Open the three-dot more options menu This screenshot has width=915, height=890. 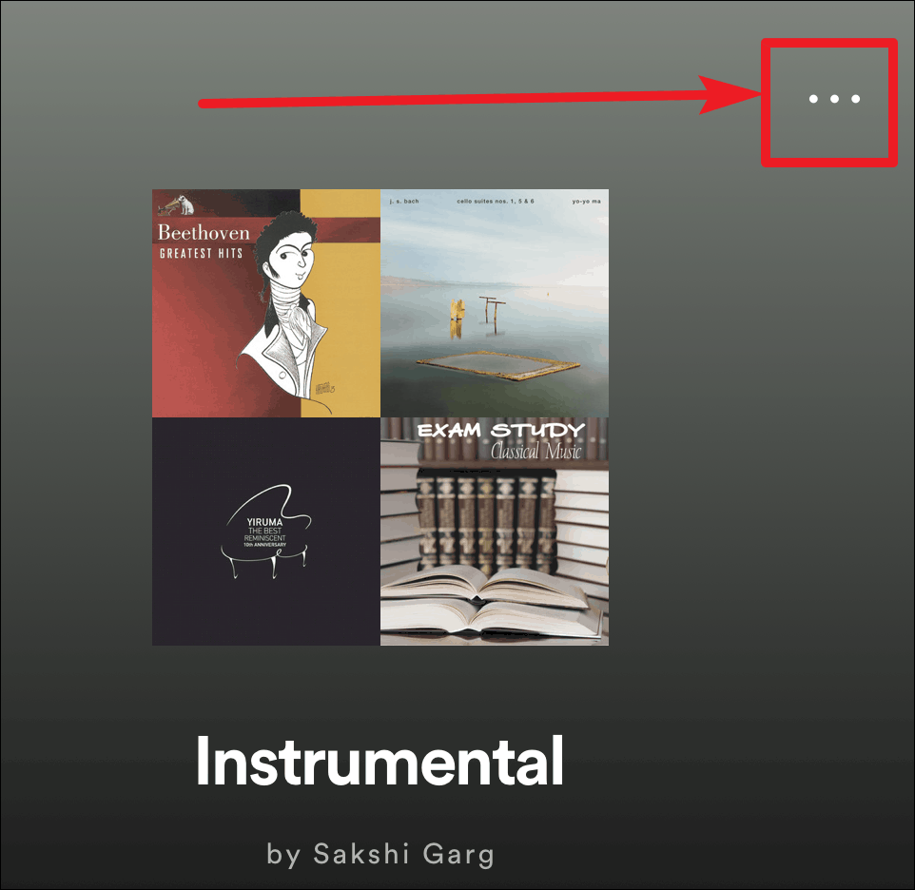tap(834, 99)
